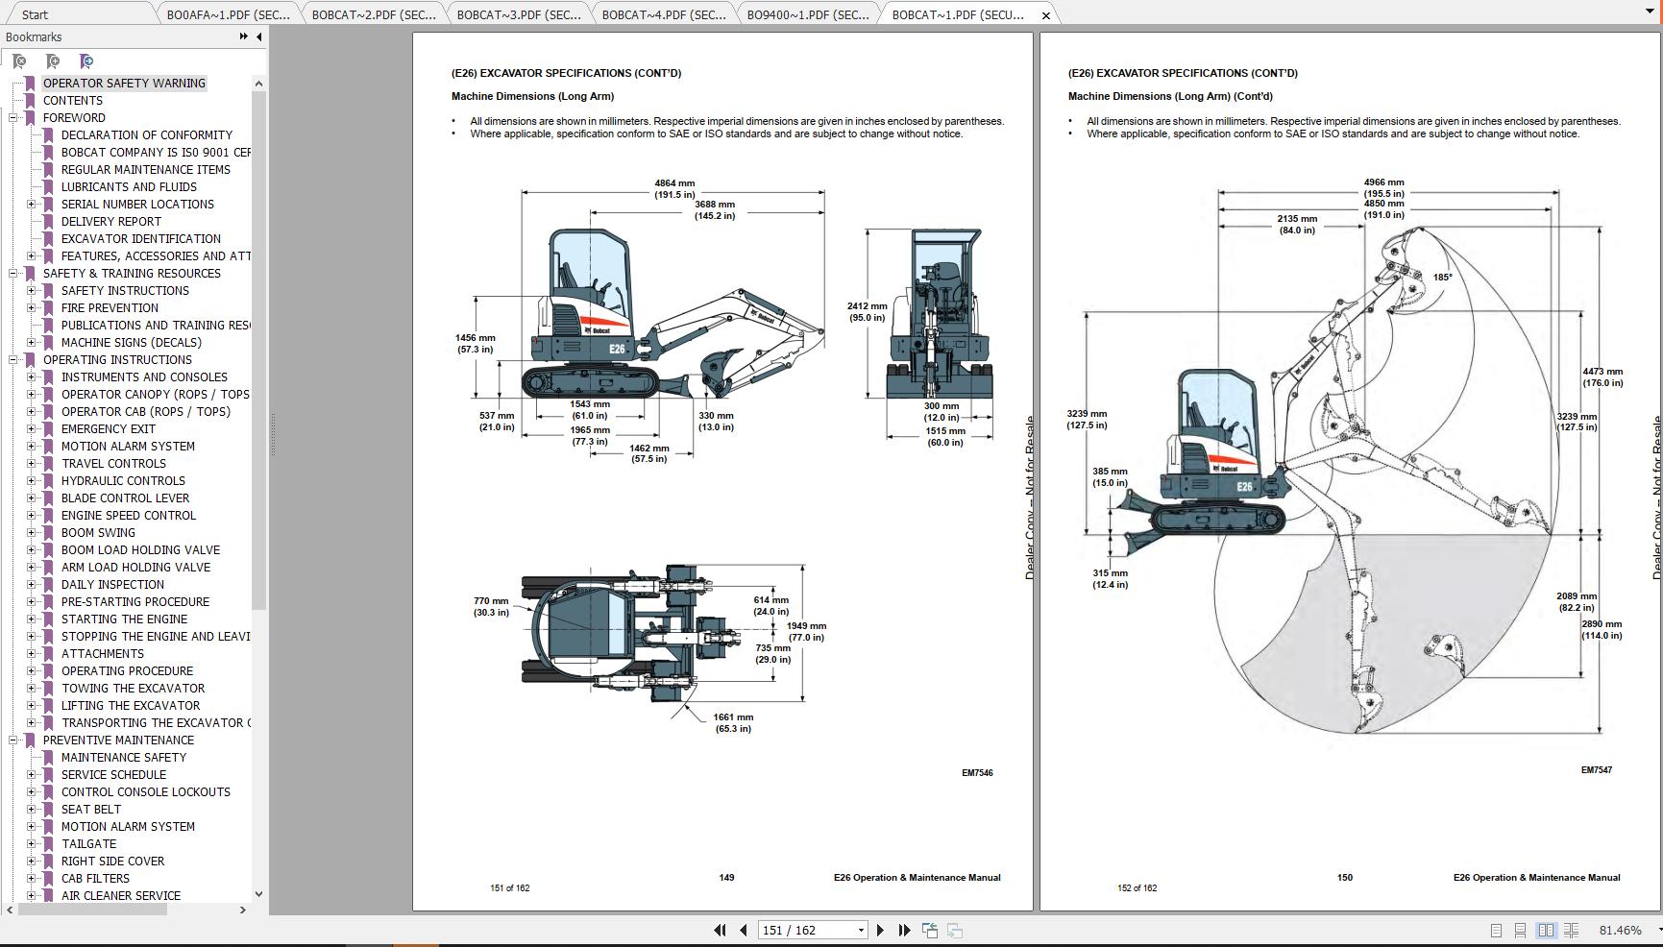This screenshot has width=1663, height=947.
Task: Switch to the BO9400~1.PDF tab
Action: (808, 14)
